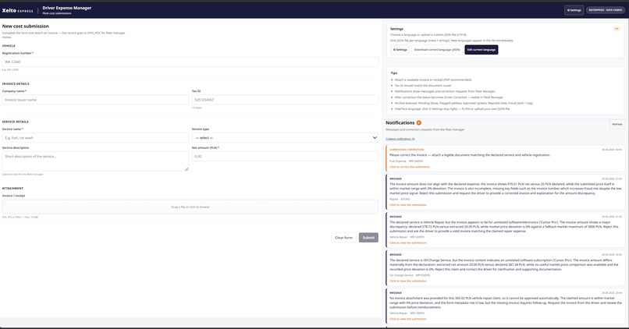The width and height of the screenshot is (629, 329).
Task: Click 'Click to correct the submission' link
Action: click(x=410, y=167)
